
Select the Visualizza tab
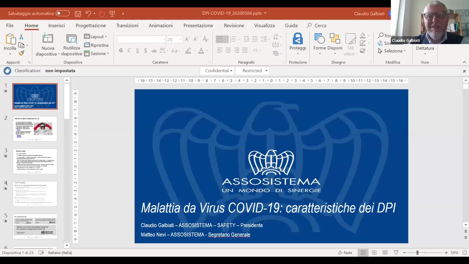click(265, 25)
